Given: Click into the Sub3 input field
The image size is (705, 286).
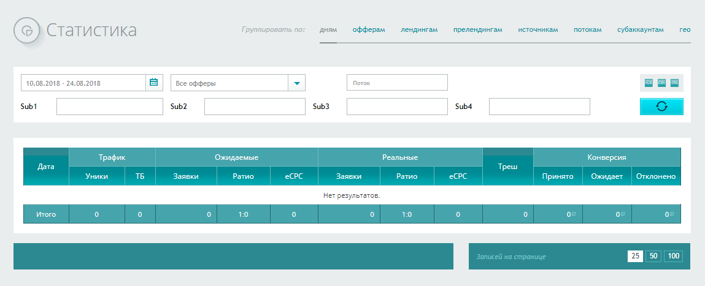Looking at the screenshot, I should pos(397,107).
